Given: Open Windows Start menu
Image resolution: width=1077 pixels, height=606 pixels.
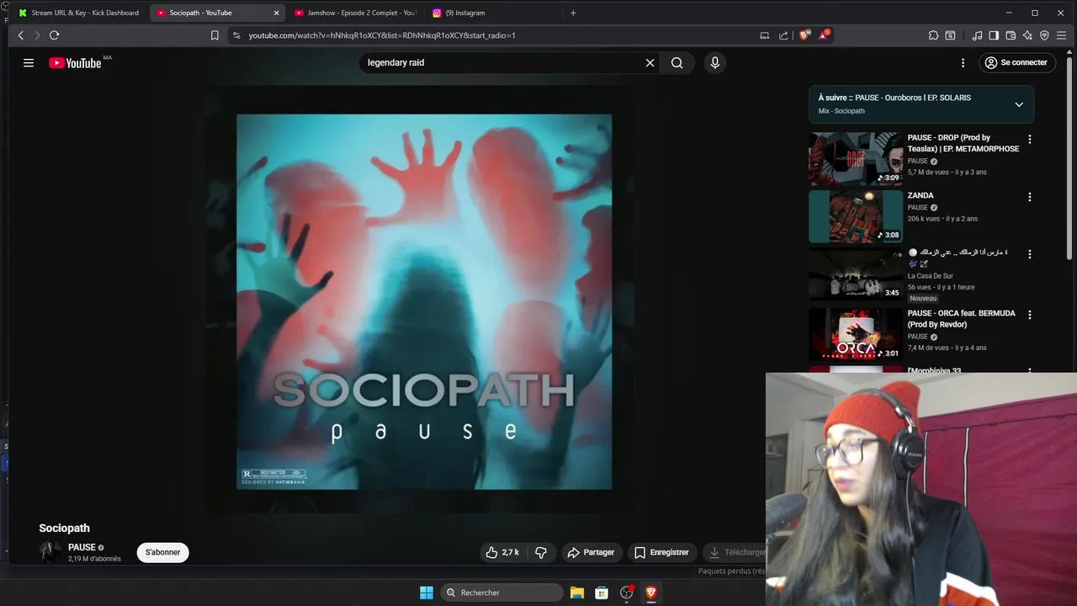Looking at the screenshot, I should [427, 593].
